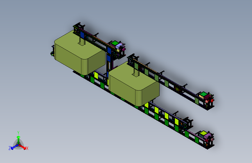Click the blue Z axis arrow of triad
Viewport: 252px width, 163px height.
pyautogui.click(x=15, y=147)
